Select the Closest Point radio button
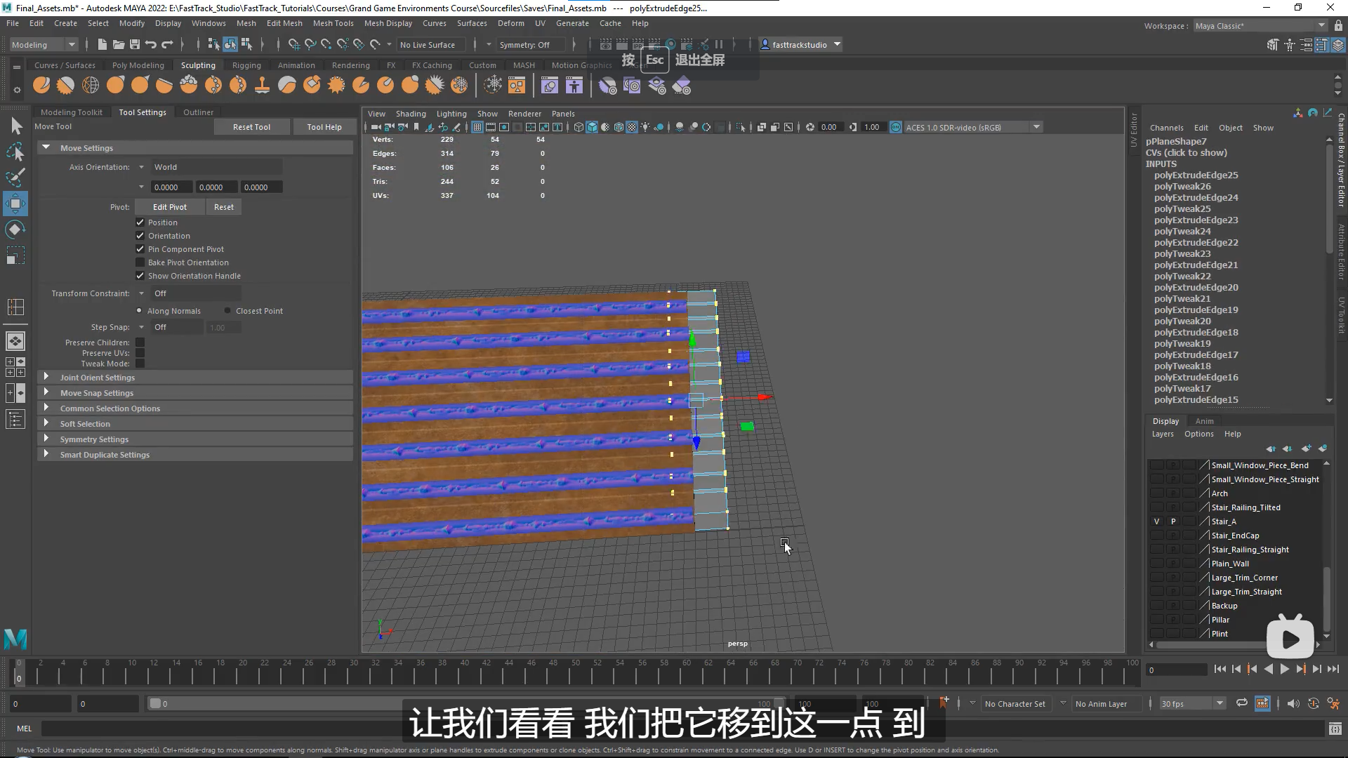Screen dimensions: 1348x758 click(228, 310)
